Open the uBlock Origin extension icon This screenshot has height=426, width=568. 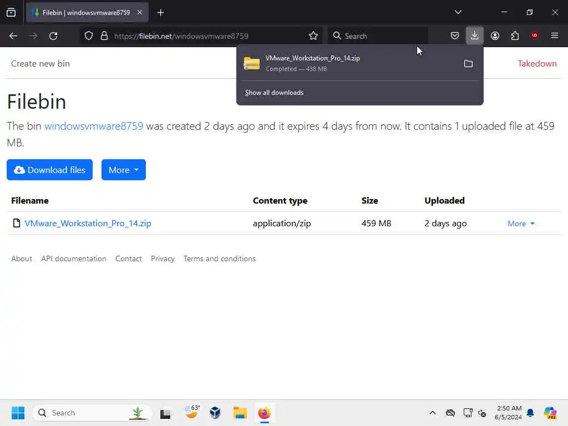click(x=535, y=35)
